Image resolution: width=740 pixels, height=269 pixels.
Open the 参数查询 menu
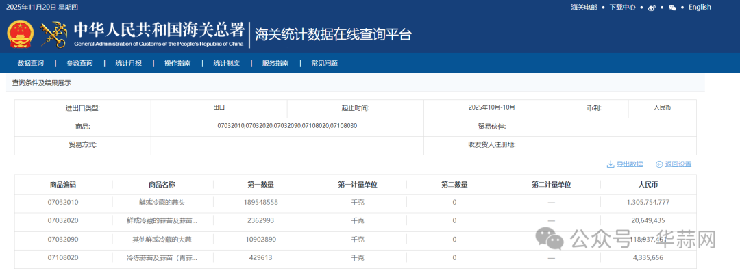pos(79,63)
